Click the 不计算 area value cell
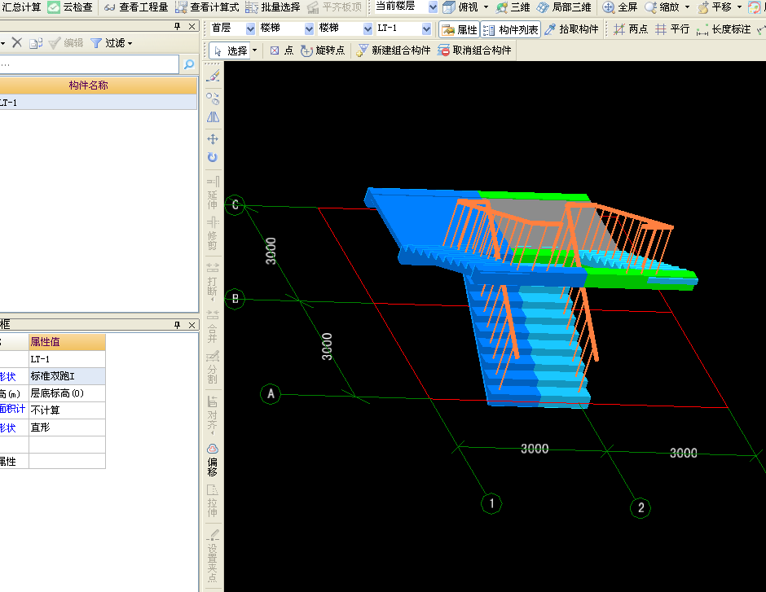766x592 pixels. (67, 410)
